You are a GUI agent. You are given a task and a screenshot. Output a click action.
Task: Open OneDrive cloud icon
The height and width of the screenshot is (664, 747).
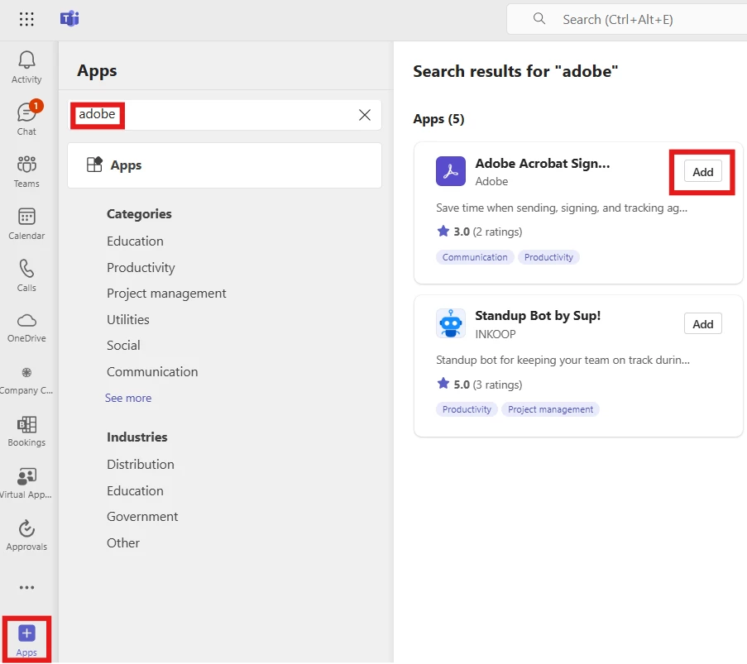point(26,327)
